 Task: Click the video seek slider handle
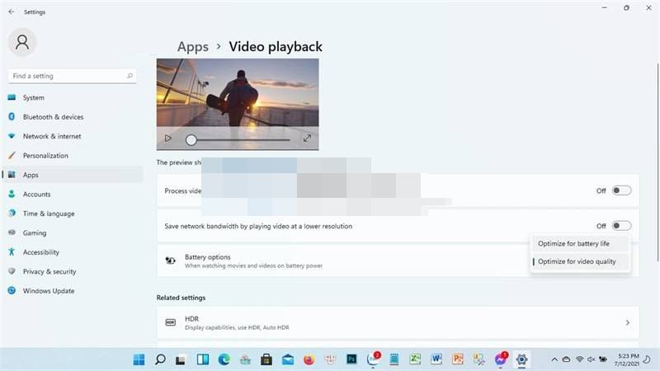191,140
